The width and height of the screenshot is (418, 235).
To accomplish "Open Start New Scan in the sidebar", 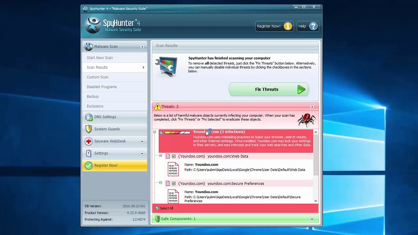I will [115, 58].
